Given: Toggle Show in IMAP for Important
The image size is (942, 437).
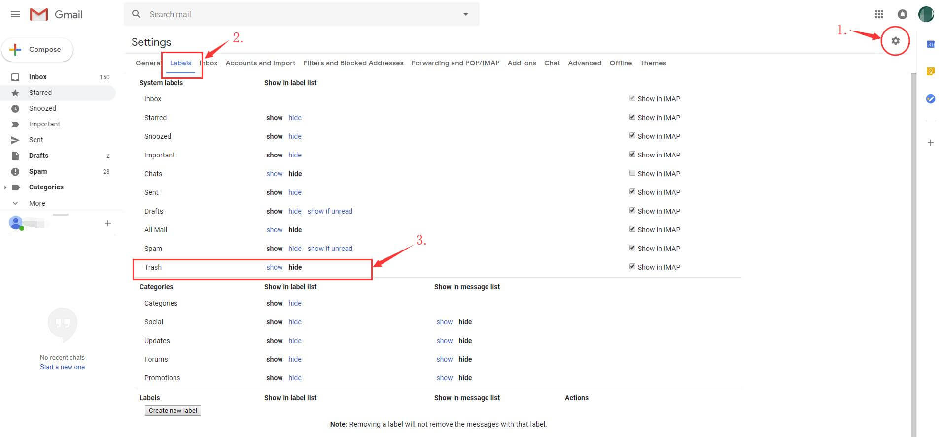Looking at the screenshot, I should coord(632,155).
